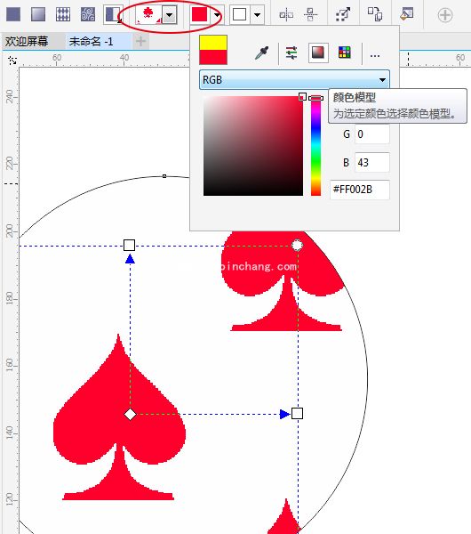Add a new document tab with plus
Image resolution: width=471 pixels, height=534 pixels.
pyautogui.click(x=140, y=41)
